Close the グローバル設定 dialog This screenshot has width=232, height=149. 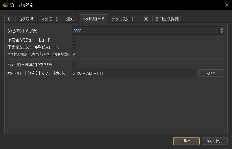[x=226, y=5]
